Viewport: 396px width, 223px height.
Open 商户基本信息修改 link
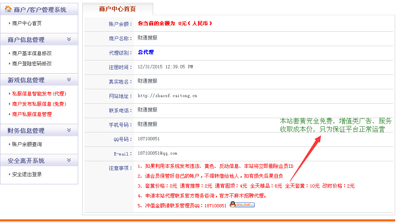[32, 53]
